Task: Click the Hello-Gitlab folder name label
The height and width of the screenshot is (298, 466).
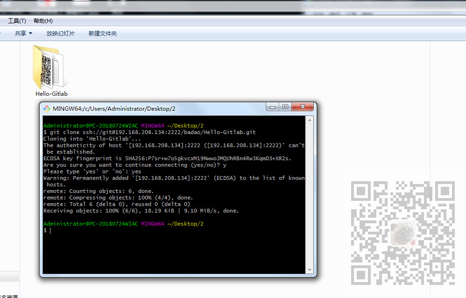Action: (51, 94)
